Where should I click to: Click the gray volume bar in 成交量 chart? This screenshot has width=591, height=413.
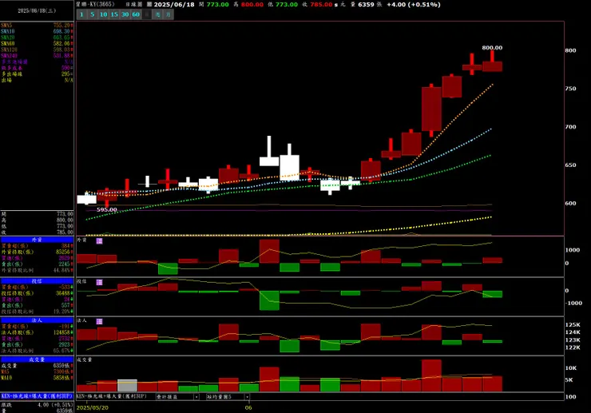pyautogui.click(x=128, y=386)
